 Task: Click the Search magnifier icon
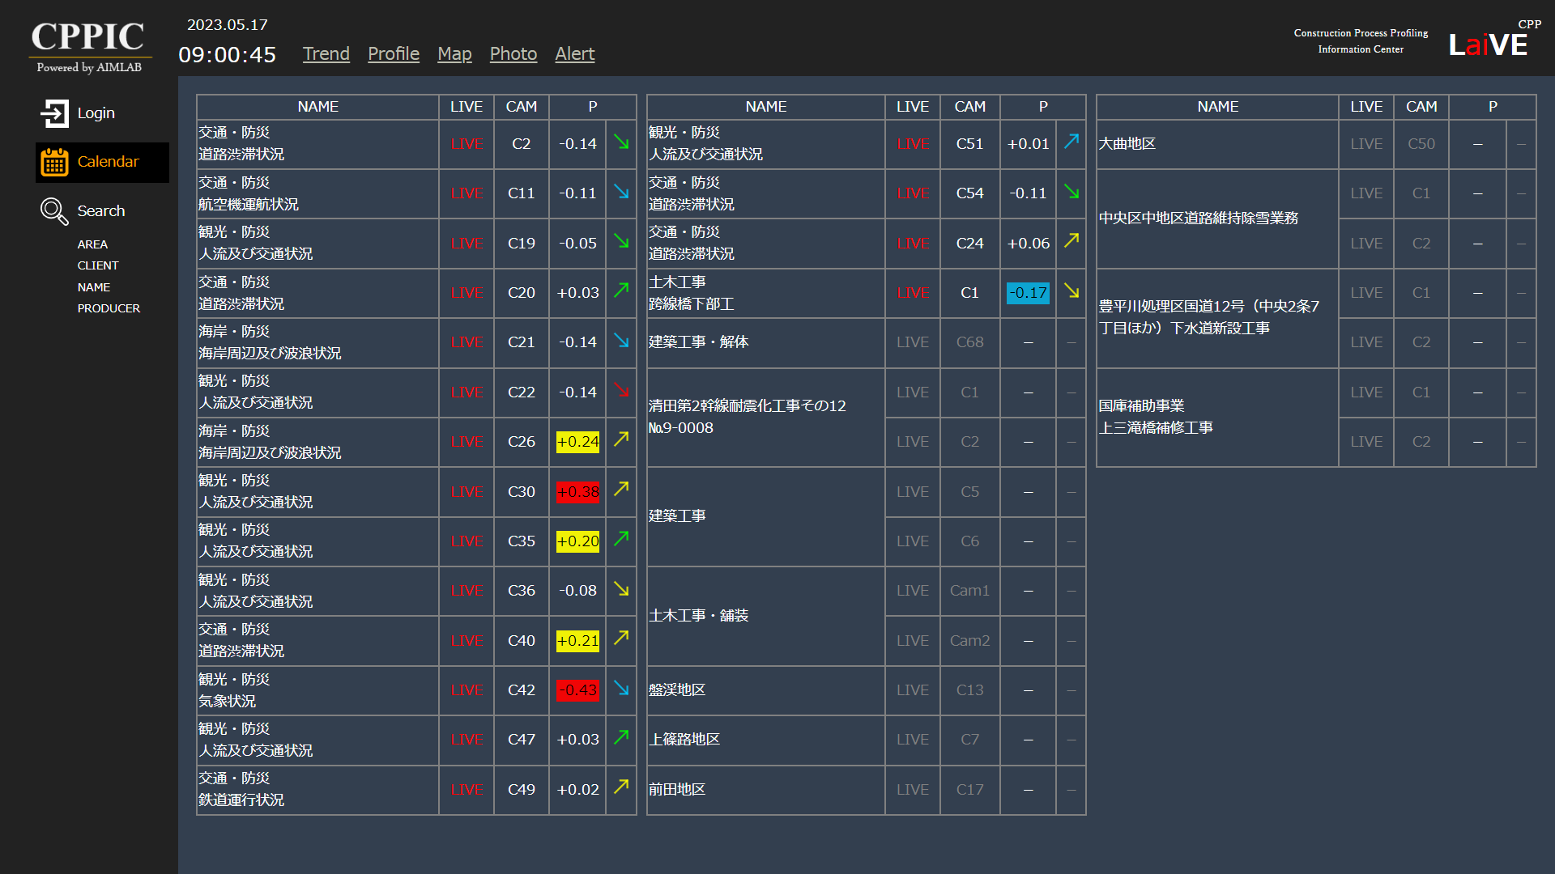coord(54,211)
